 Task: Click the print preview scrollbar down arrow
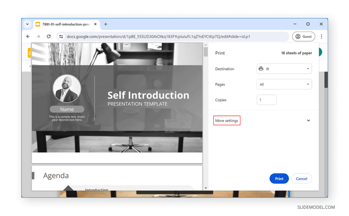[x=206, y=188]
